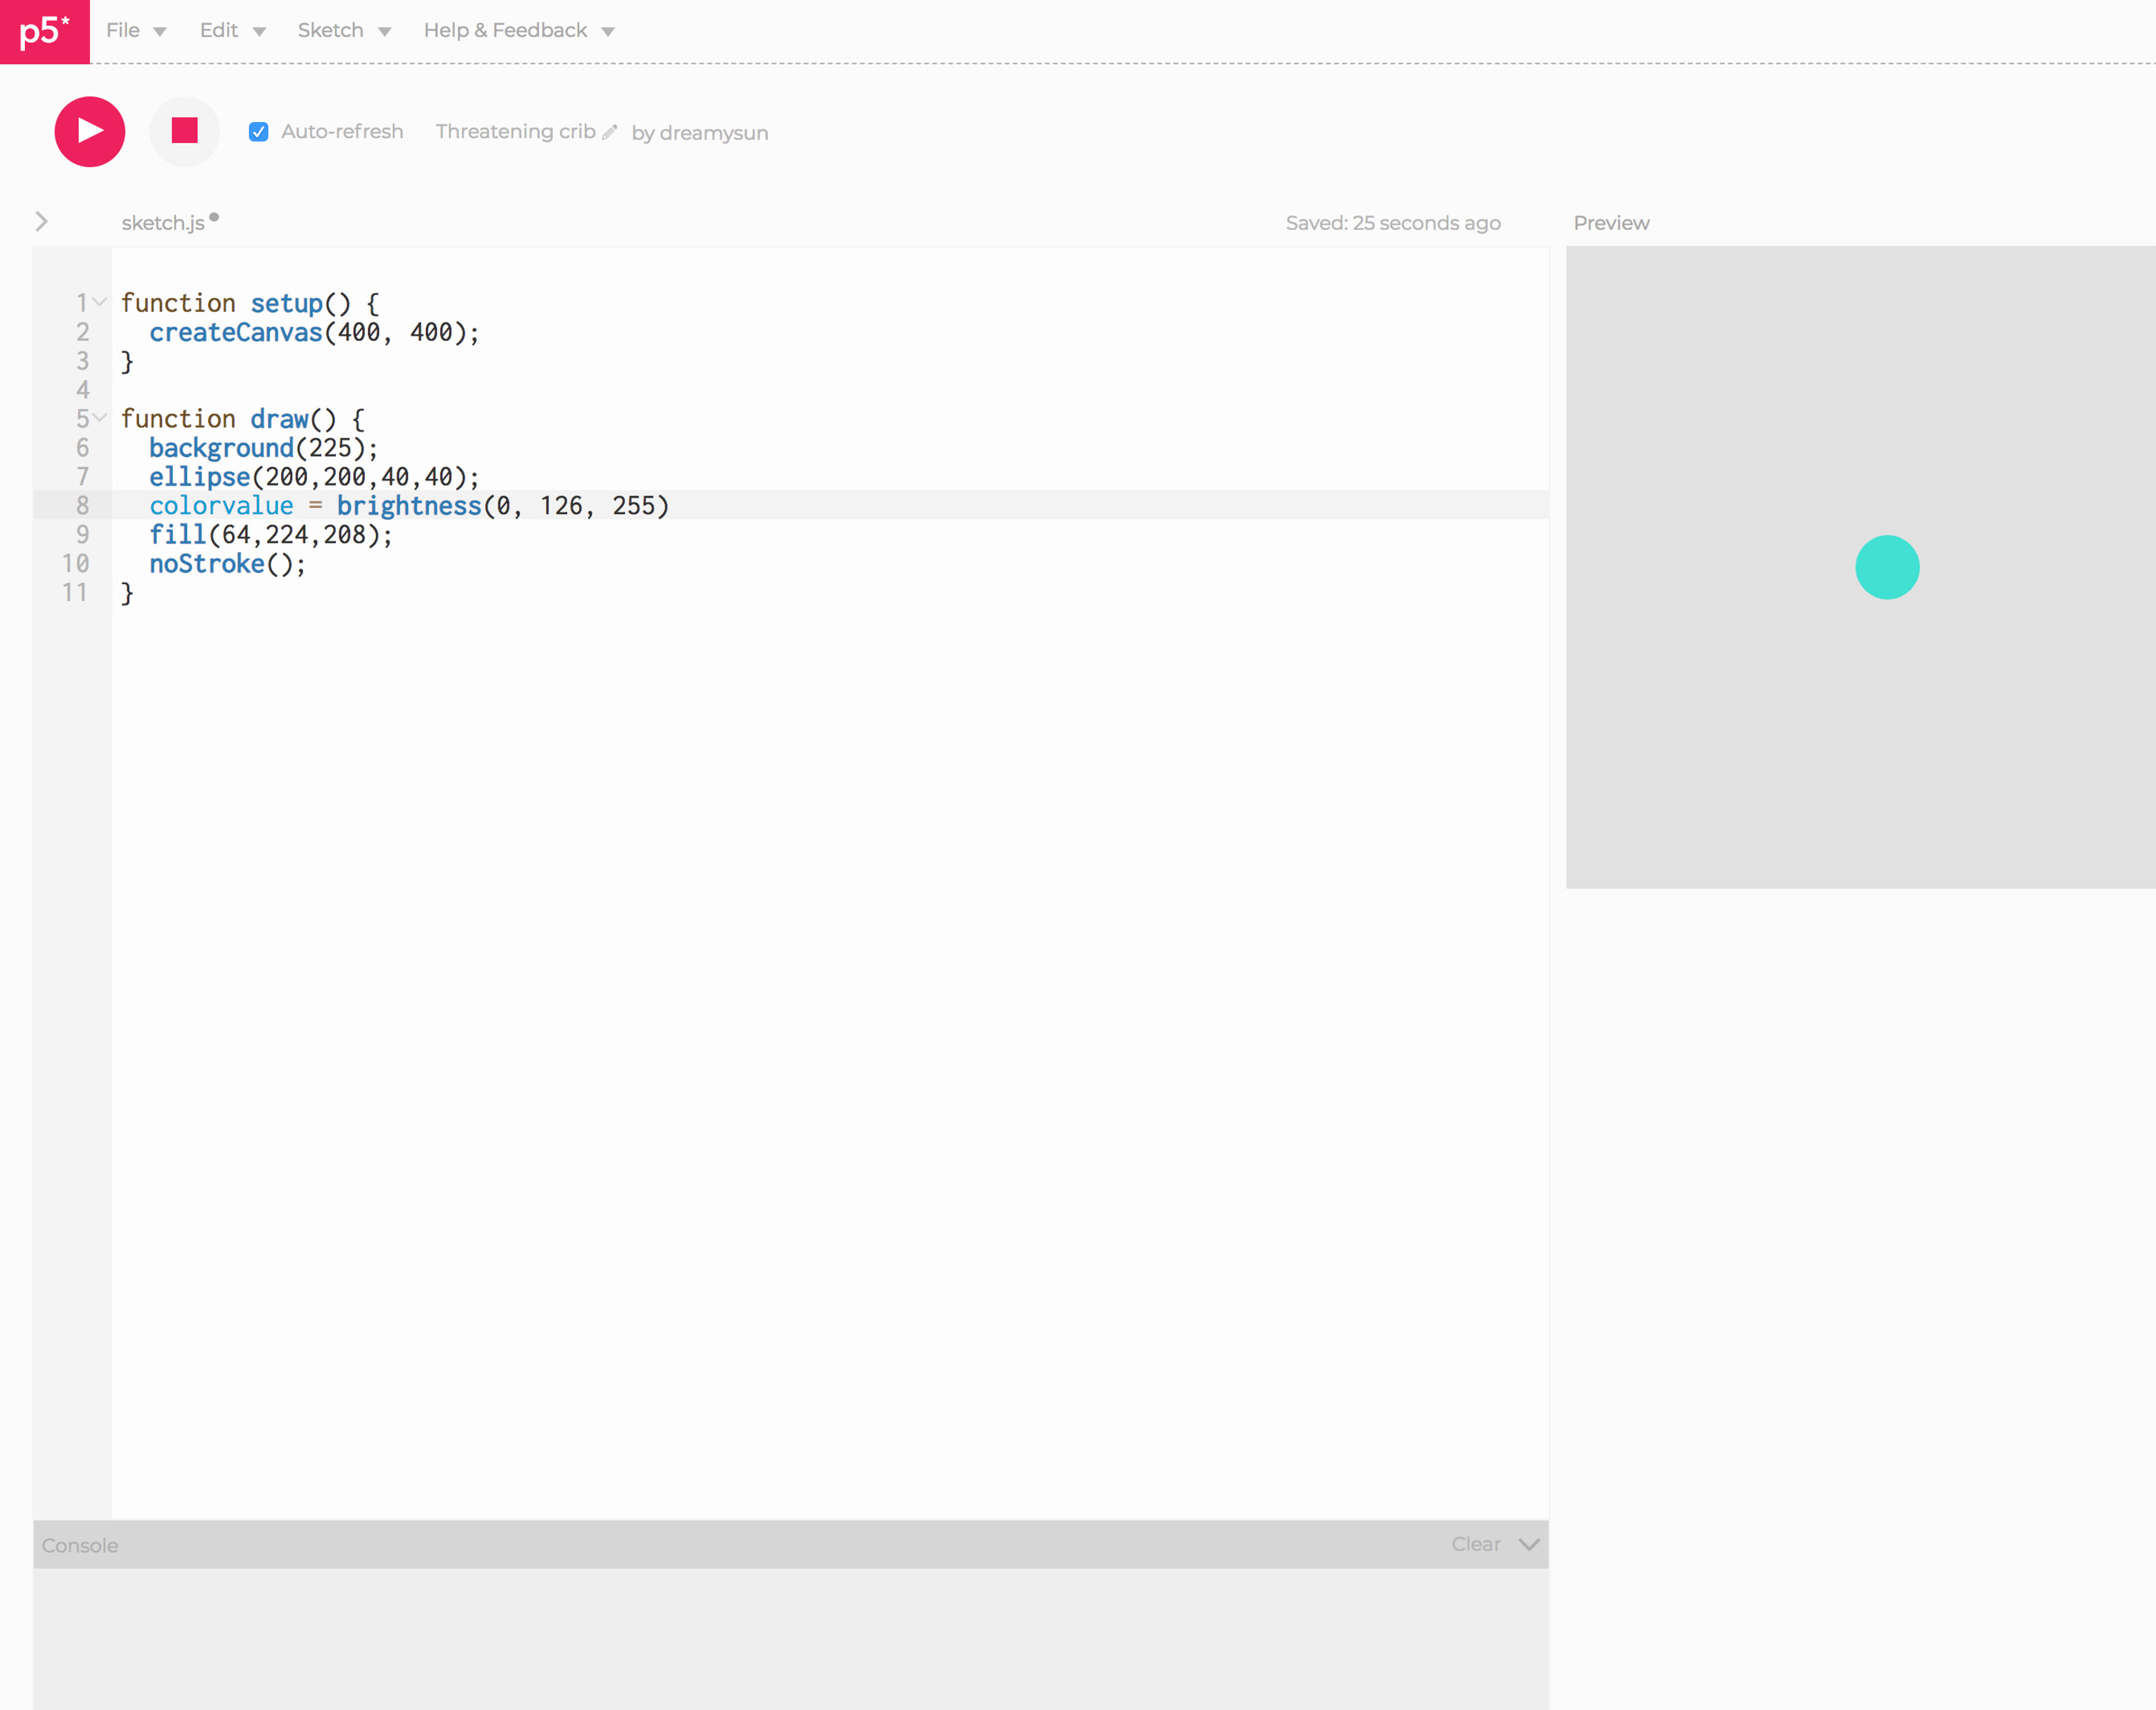This screenshot has width=2156, height=1710.
Task: Click 'function draw() {' text on line 5
Action: tap(243, 419)
